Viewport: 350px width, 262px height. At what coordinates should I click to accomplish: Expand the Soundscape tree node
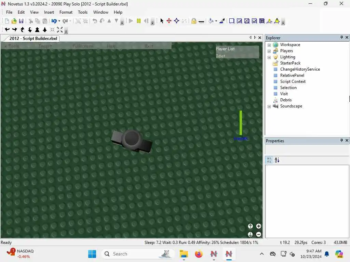point(269,106)
